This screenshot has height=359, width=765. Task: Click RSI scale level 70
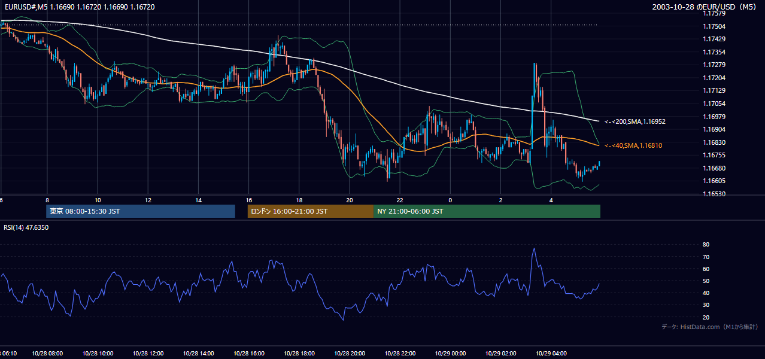tap(706, 257)
